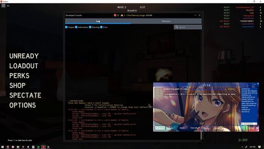Close the v1.1.4 executor window

pos(258,84)
